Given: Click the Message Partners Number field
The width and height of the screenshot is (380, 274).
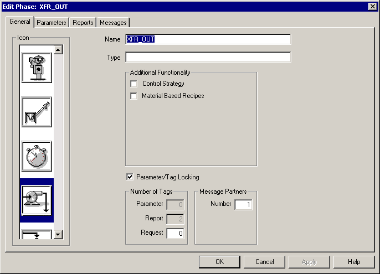Looking at the screenshot, I should click(x=243, y=205).
